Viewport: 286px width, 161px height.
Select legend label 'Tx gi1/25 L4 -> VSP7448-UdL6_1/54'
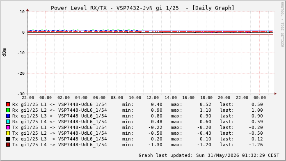59,145
